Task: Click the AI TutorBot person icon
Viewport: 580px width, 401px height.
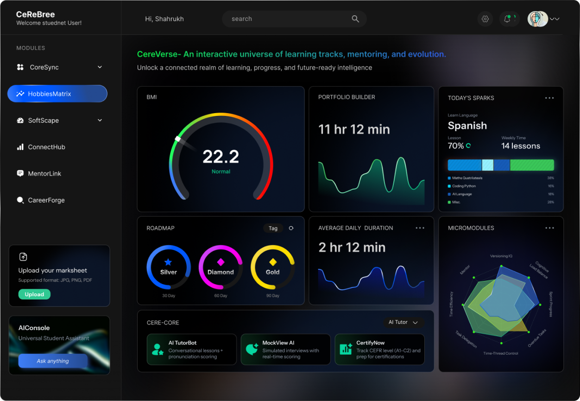Action: click(158, 350)
